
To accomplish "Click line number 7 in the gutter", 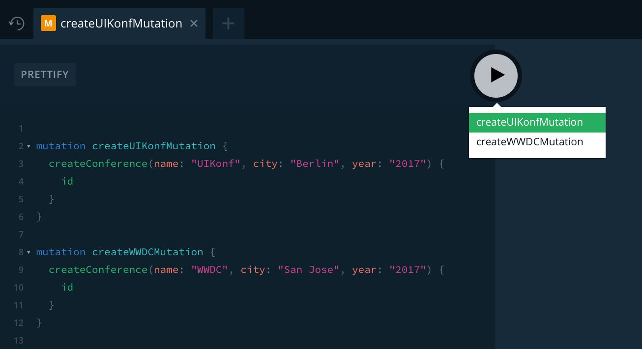I will tap(21, 234).
